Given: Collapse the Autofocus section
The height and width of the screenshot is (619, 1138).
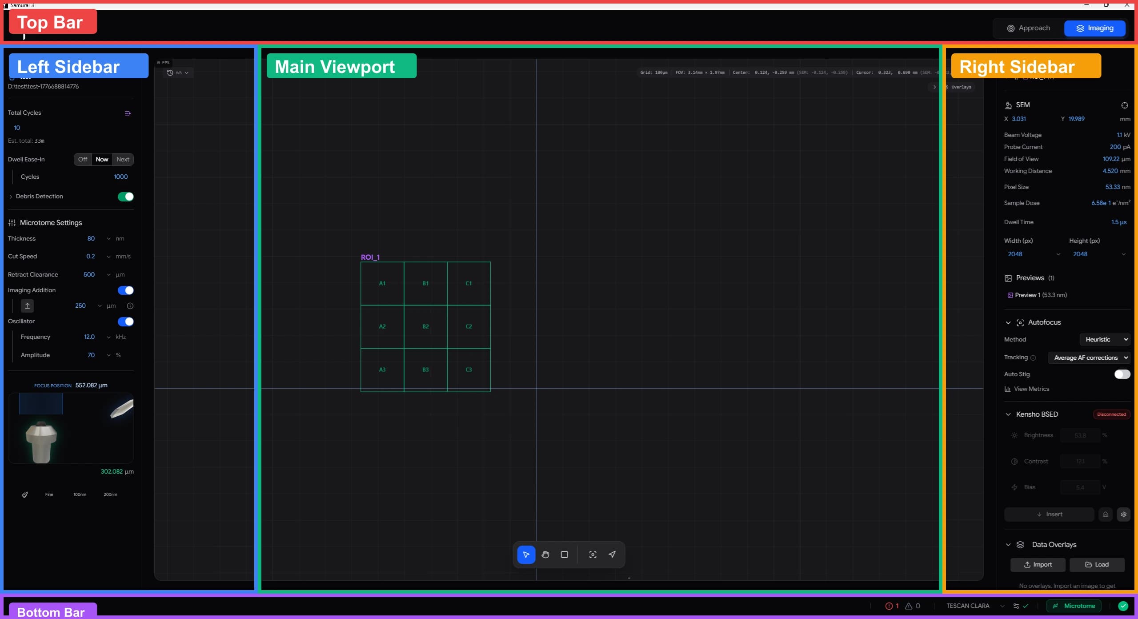Looking at the screenshot, I should point(1008,322).
